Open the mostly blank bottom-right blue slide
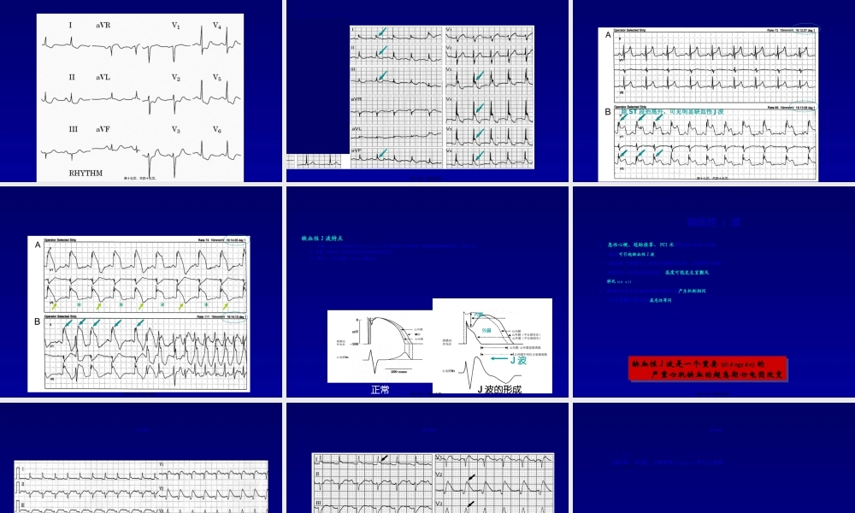The height and width of the screenshot is (513, 855). [x=712, y=457]
